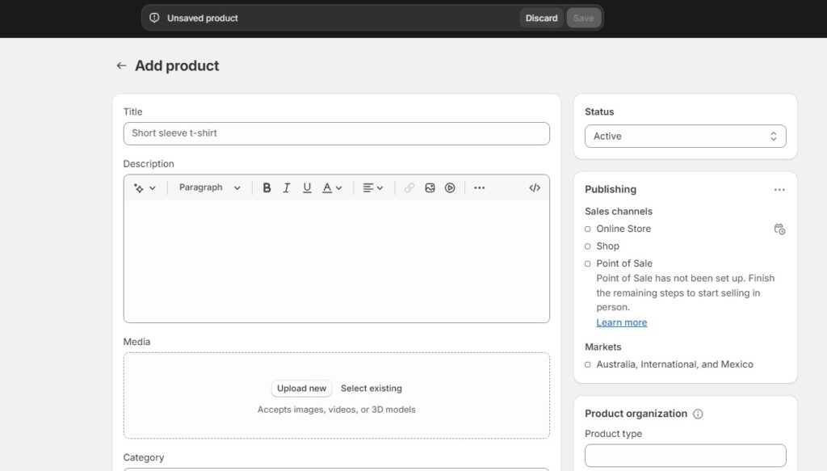Click Upload new media button

point(302,389)
